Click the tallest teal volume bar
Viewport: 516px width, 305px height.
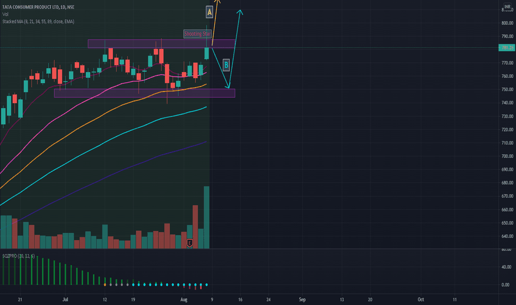(207, 217)
